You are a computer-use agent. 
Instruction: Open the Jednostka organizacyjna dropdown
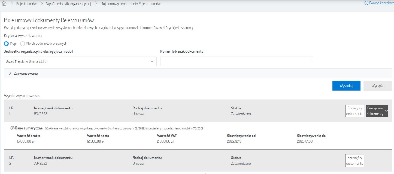(x=80, y=61)
